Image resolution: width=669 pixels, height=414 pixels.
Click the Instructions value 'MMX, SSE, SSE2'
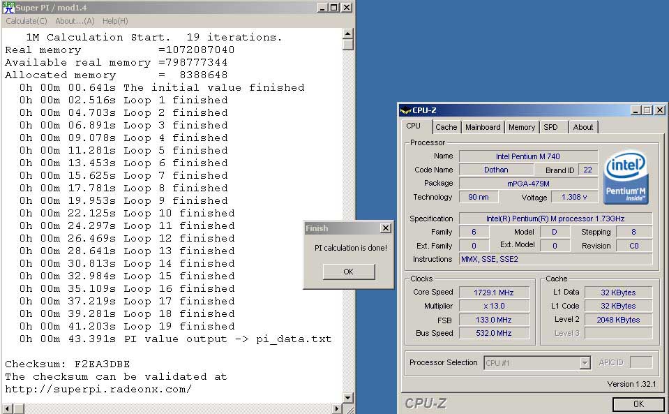click(x=555, y=259)
